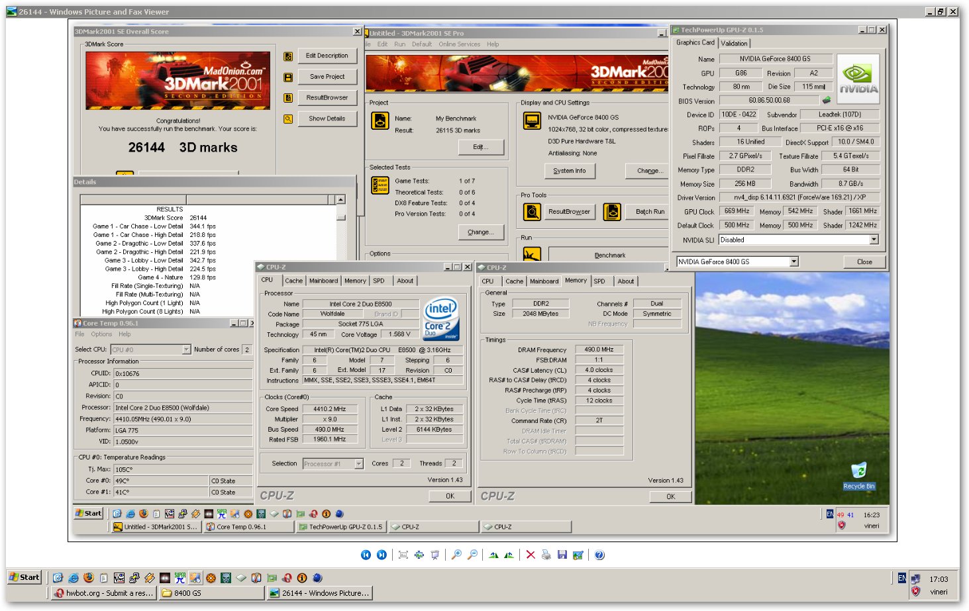Click the clock showing 17:03 in system tray
Viewport: 969px width, 611px height.
(x=939, y=579)
